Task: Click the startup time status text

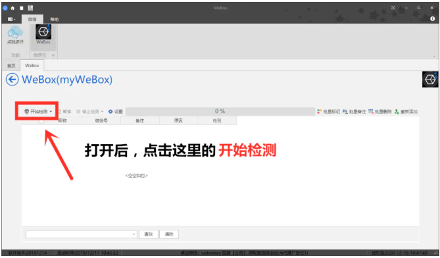Action: [87, 253]
